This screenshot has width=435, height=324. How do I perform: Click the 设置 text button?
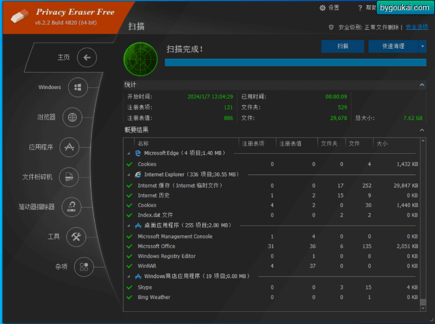333,8
